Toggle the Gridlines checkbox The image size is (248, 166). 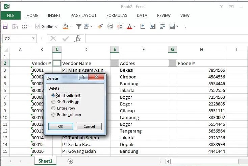(38, 26)
